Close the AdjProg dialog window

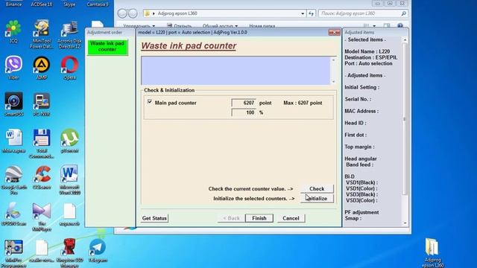point(334,32)
